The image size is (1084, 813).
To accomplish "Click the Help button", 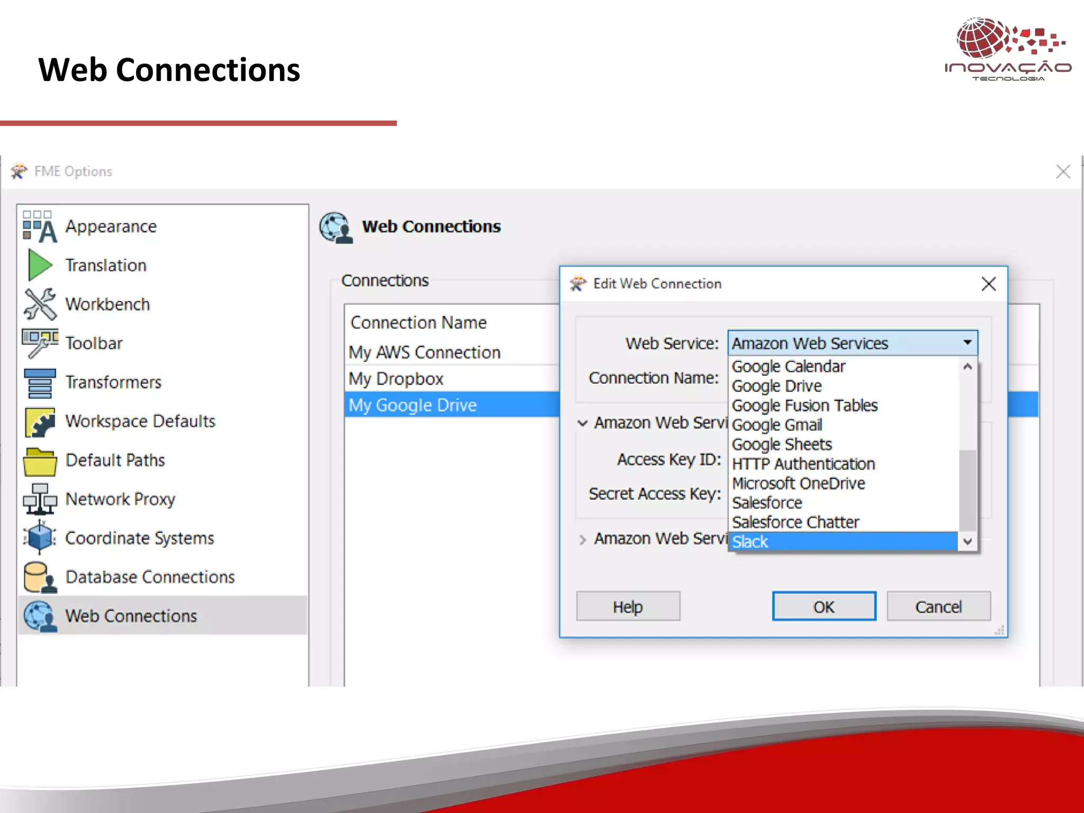I will pyautogui.click(x=628, y=607).
